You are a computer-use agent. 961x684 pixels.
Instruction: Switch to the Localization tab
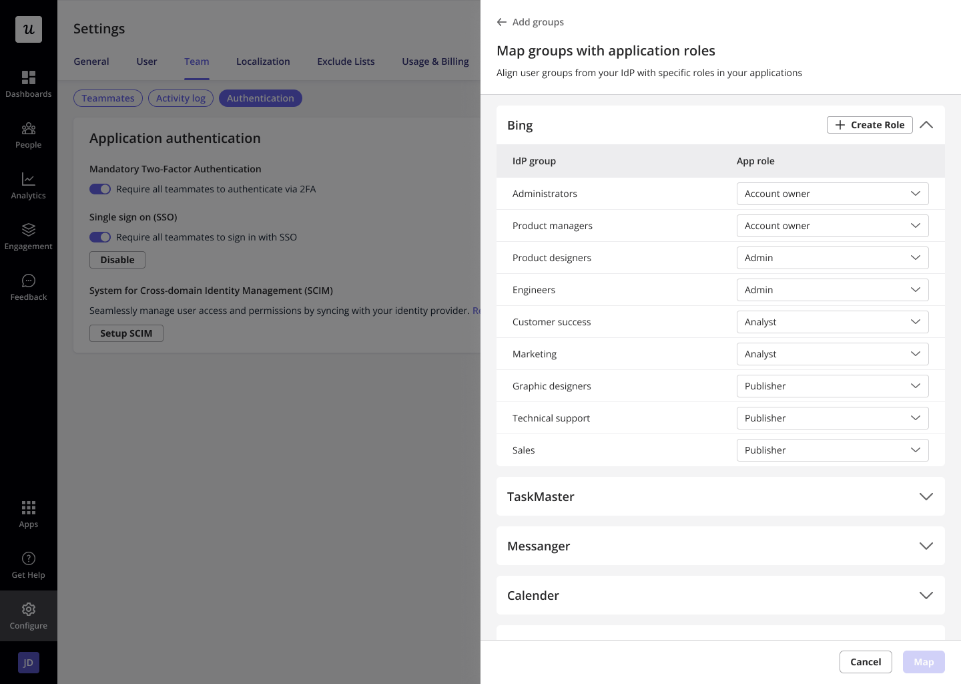point(263,61)
